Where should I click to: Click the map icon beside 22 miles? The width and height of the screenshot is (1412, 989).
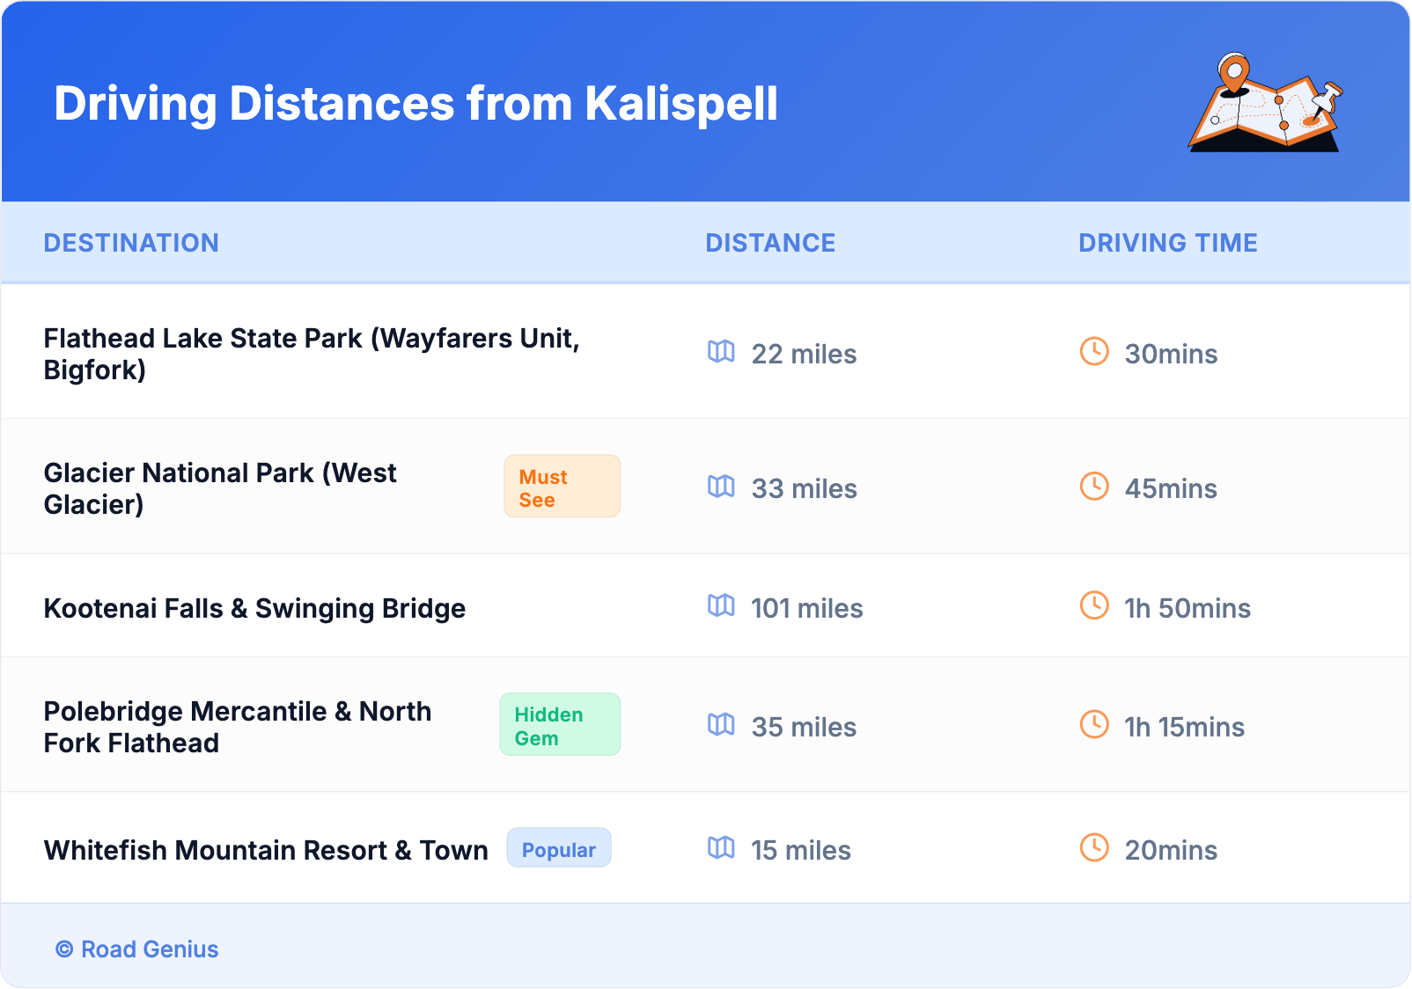[721, 352]
